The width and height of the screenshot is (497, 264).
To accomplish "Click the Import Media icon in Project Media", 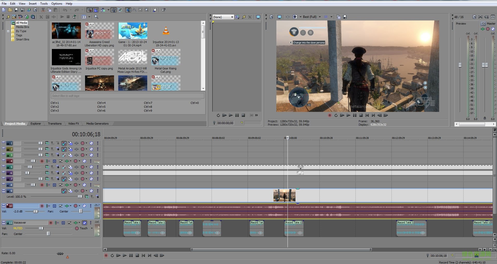I will coord(14,17).
